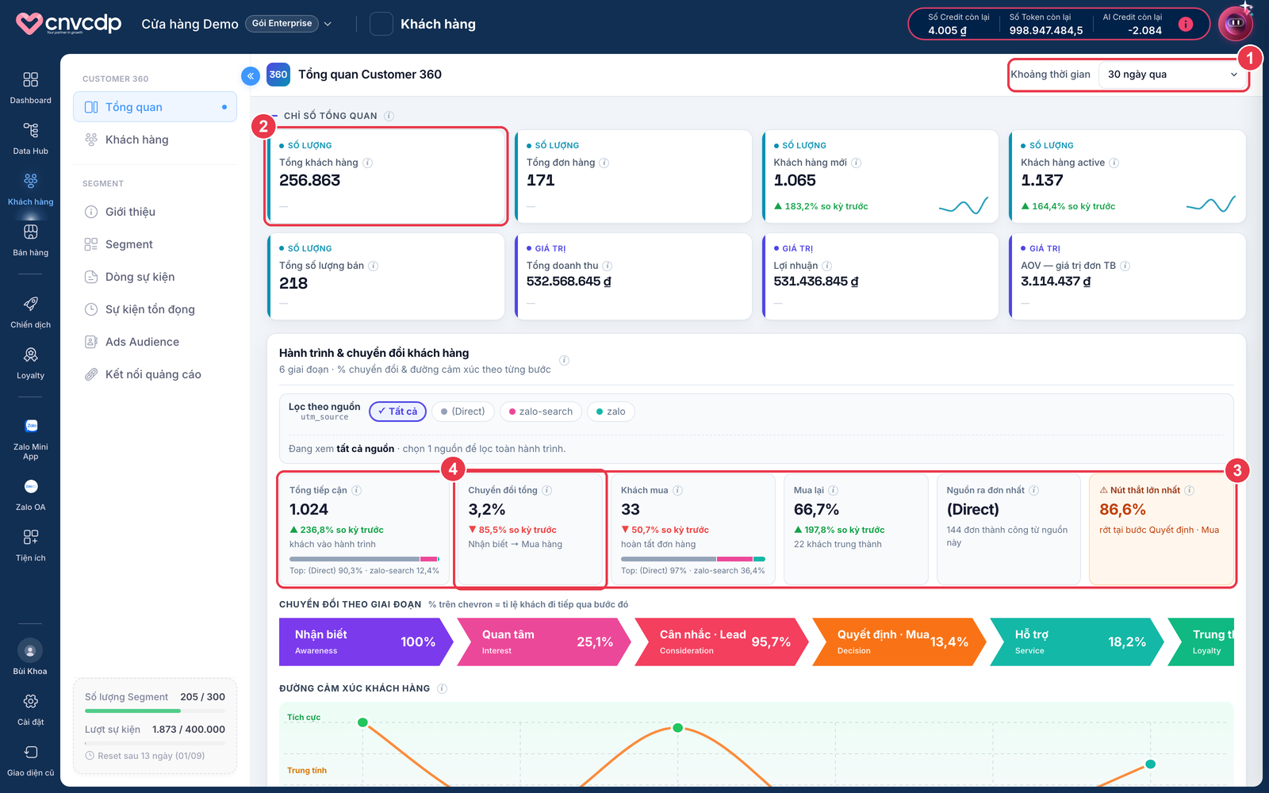1269x793 pixels.
Task: Open Tiện ích utilities
Action: point(30,545)
